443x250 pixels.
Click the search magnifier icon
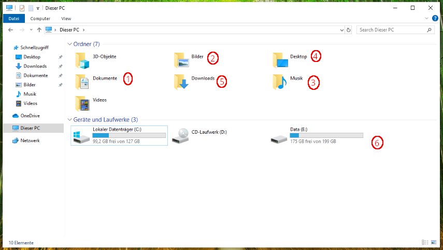429,30
